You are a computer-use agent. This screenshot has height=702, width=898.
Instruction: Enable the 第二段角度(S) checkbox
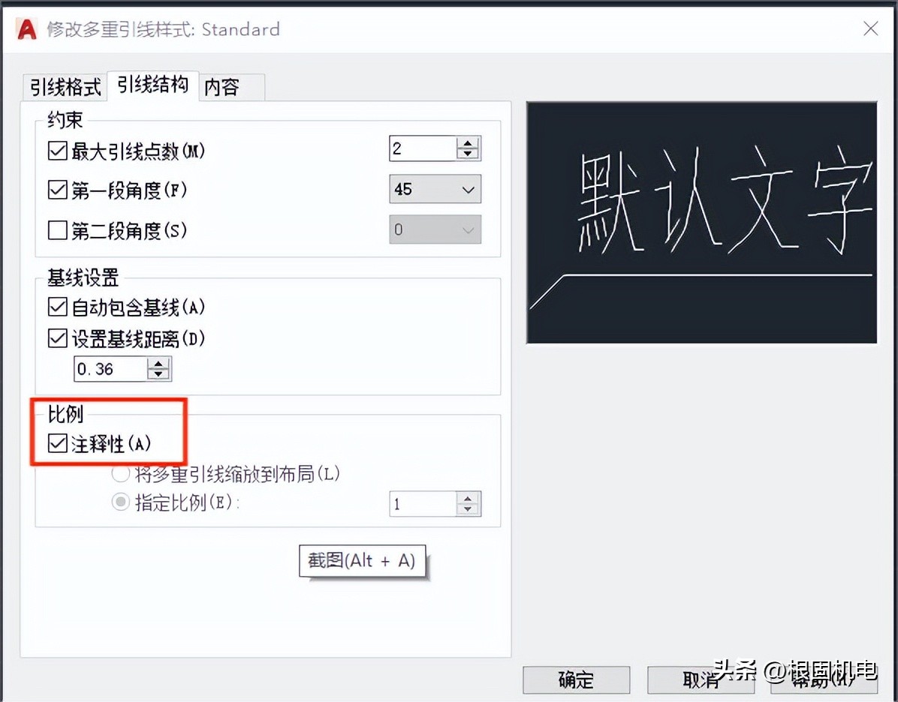tap(58, 230)
